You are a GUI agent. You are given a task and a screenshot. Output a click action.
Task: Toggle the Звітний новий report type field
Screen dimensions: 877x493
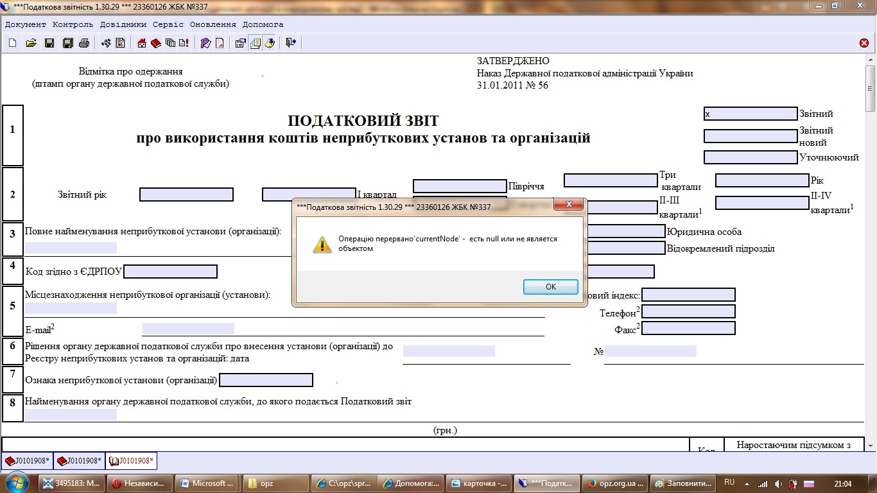coord(751,136)
